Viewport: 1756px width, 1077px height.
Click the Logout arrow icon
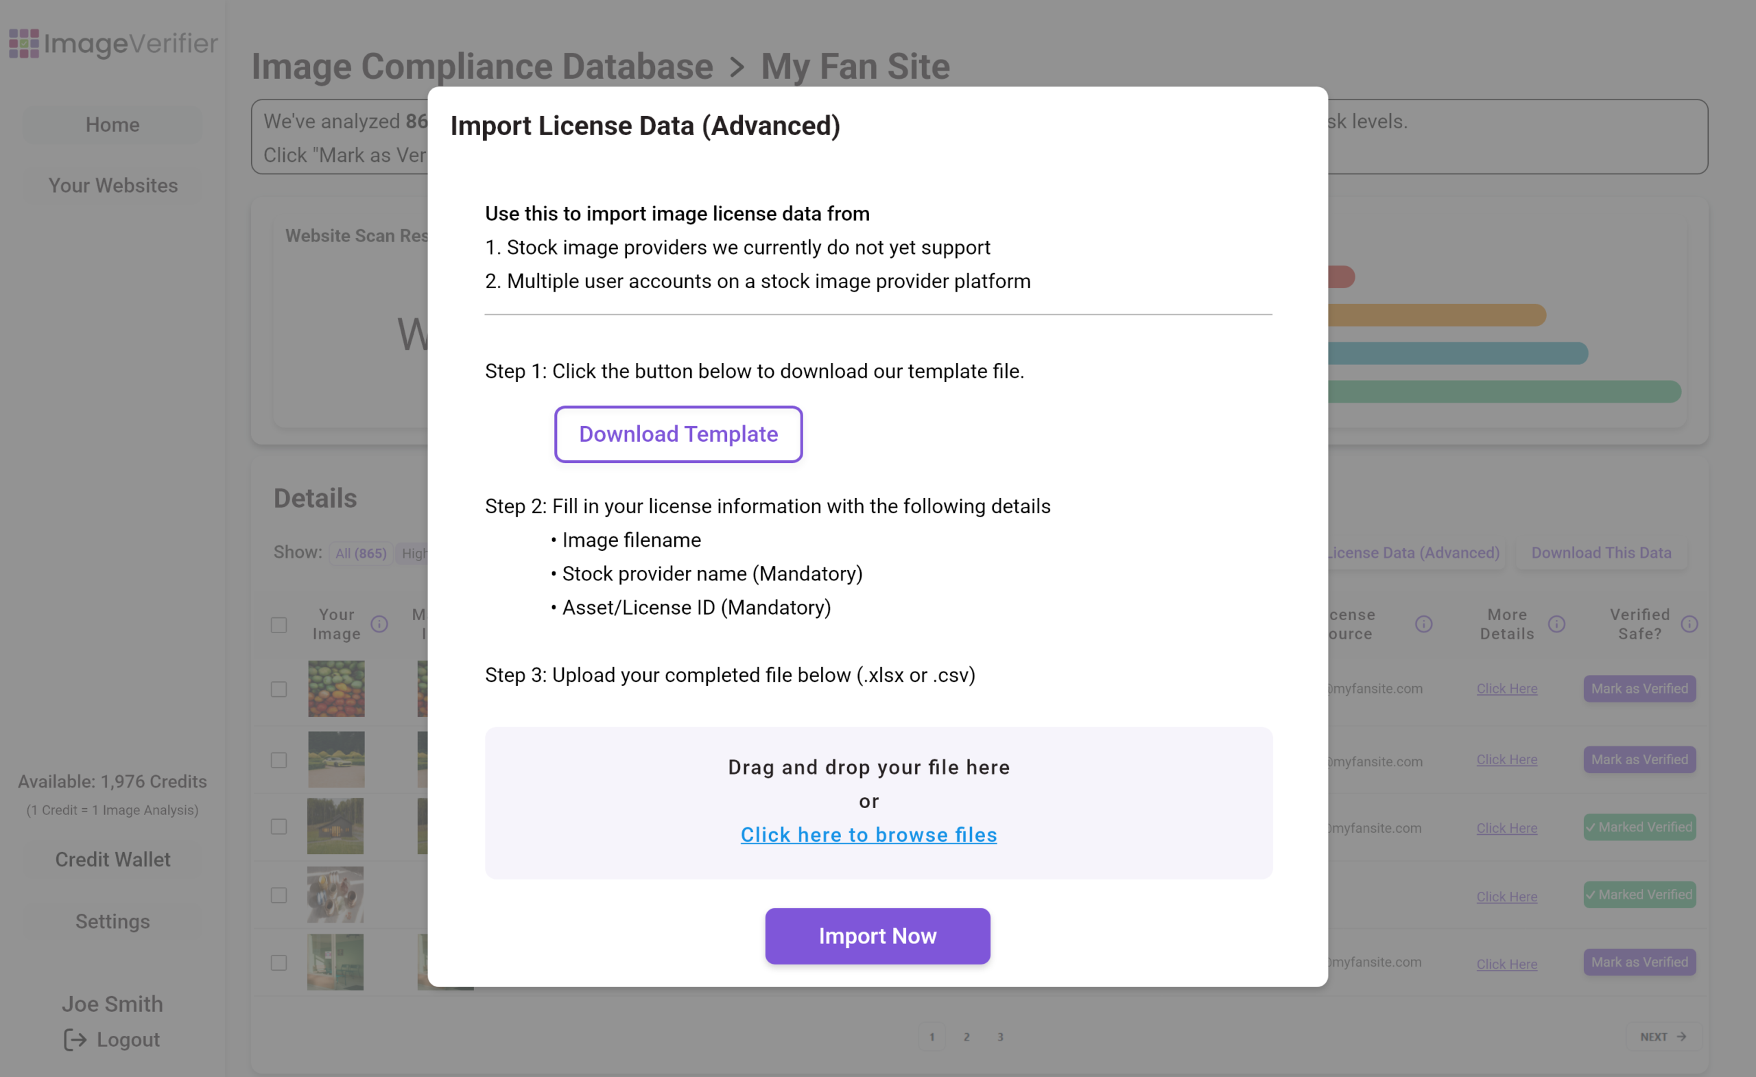[x=75, y=1040]
